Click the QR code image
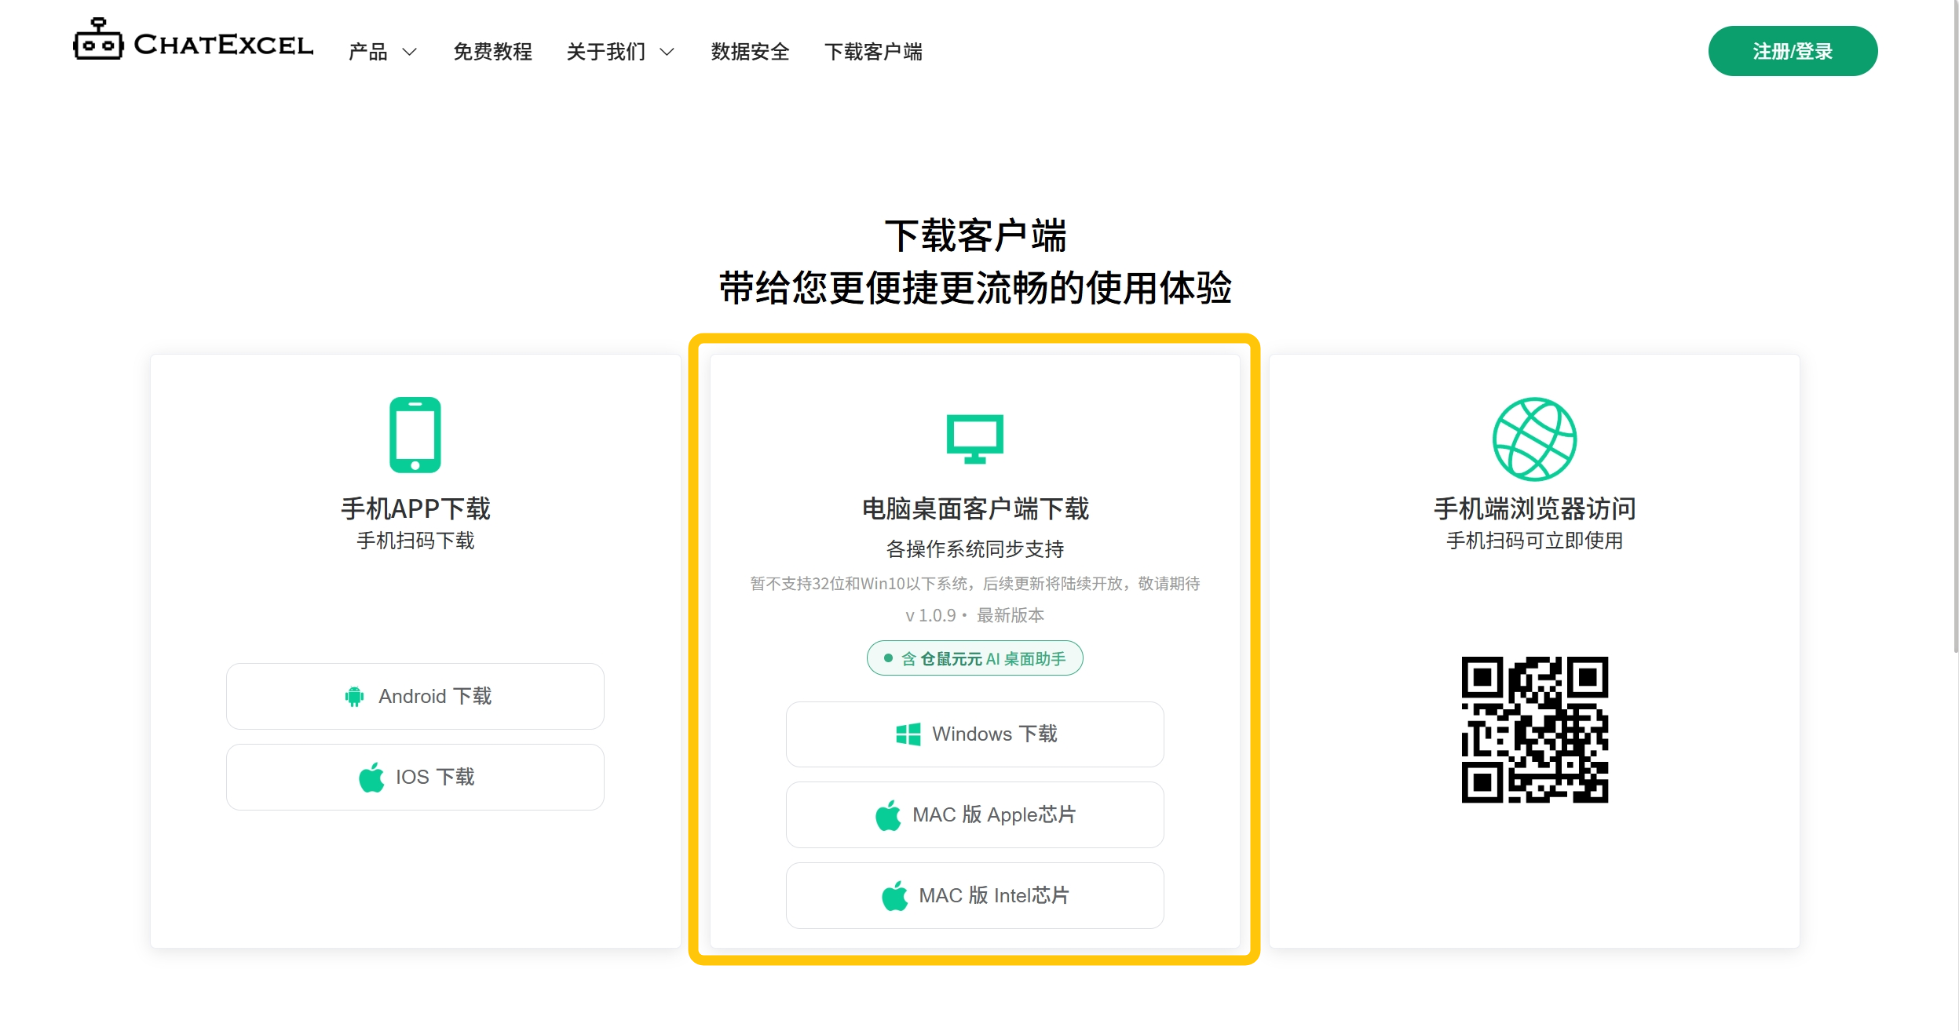The width and height of the screenshot is (1959, 1031). [1534, 730]
